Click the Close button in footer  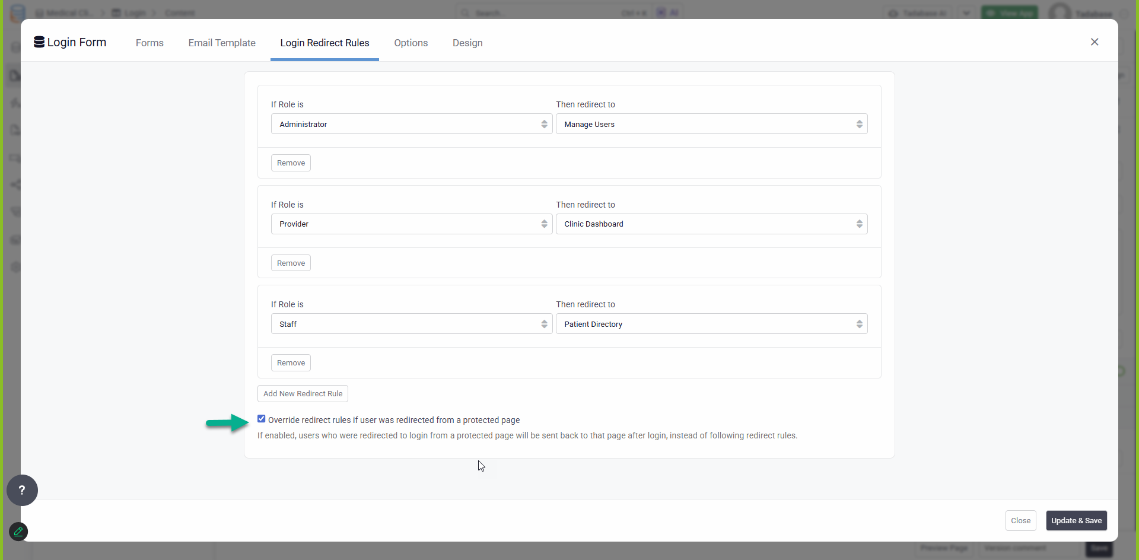pos(1020,521)
